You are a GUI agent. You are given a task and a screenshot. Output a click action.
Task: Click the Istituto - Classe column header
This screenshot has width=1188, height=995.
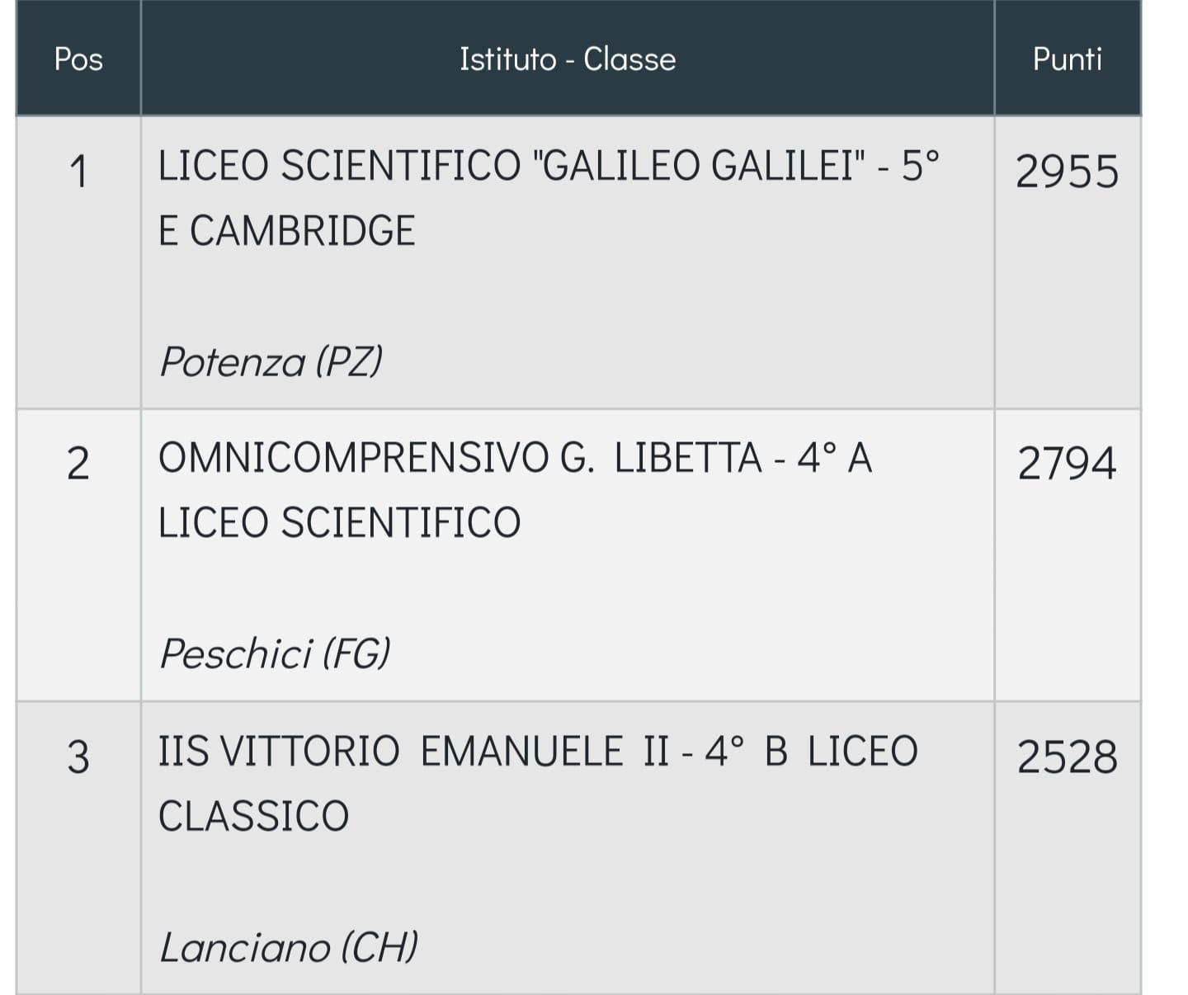coord(568,59)
